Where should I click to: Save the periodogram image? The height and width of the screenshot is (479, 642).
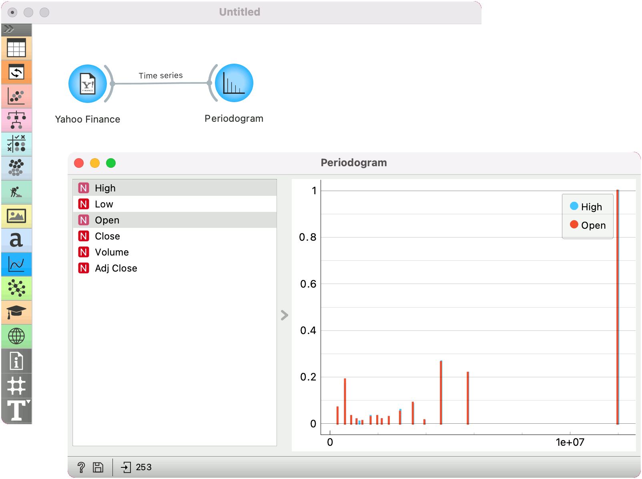[x=98, y=467]
